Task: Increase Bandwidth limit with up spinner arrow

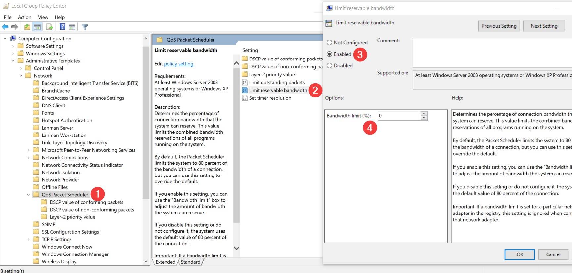Action: click(424, 114)
